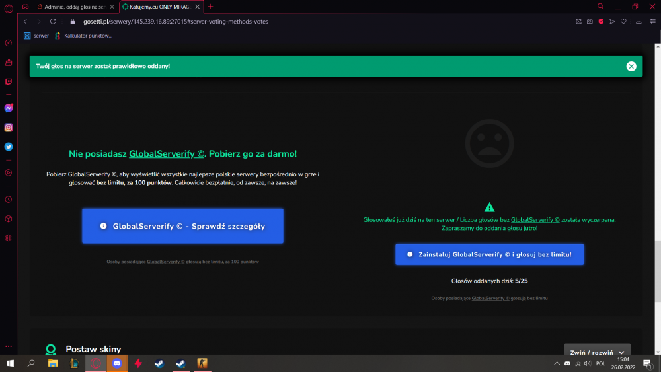Reload the current page
The width and height of the screenshot is (661, 372).
(x=53, y=22)
